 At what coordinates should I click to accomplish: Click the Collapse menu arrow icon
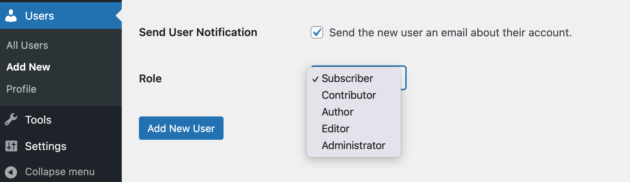[12, 171]
